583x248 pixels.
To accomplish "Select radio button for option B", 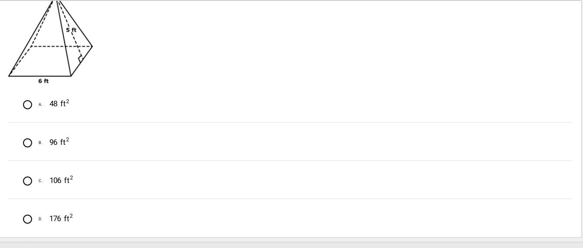I will pos(27,143).
